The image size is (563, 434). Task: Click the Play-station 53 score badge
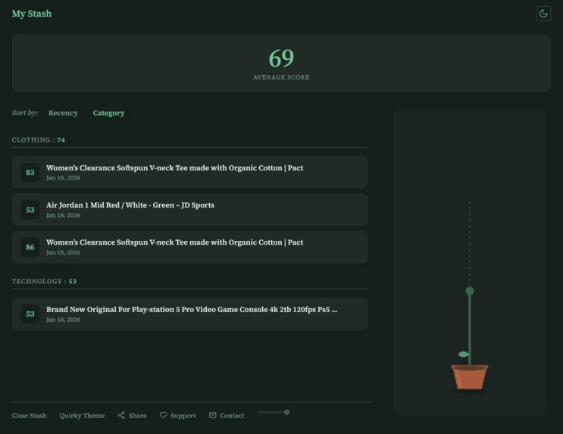tap(30, 314)
